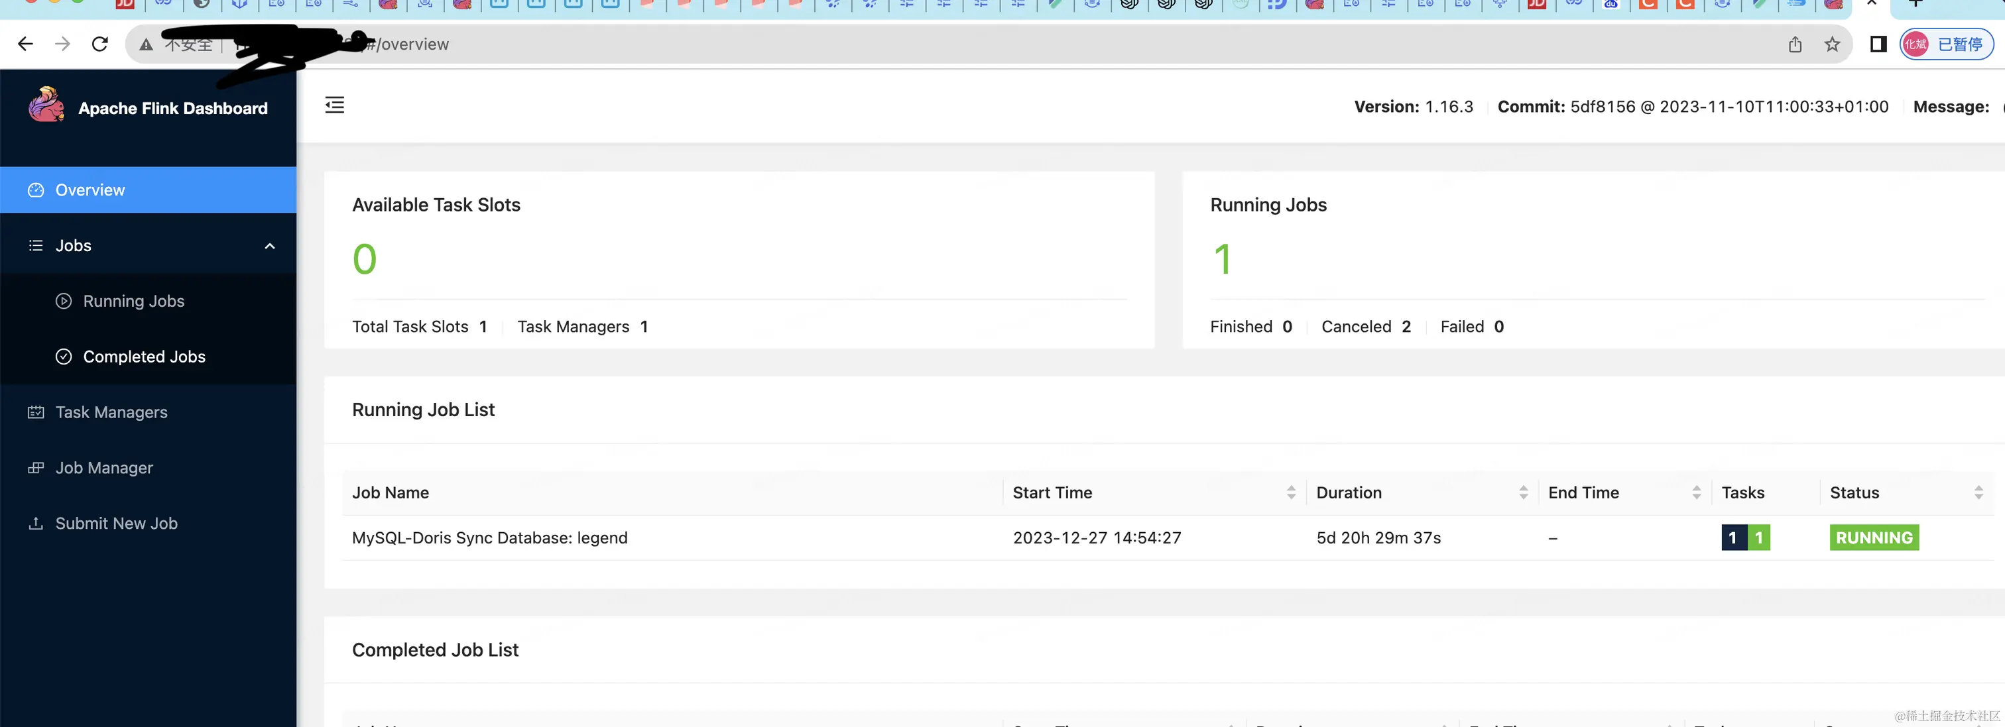Open Running Jobs in sidebar
The height and width of the screenshot is (727, 2005).
click(x=148, y=302)
